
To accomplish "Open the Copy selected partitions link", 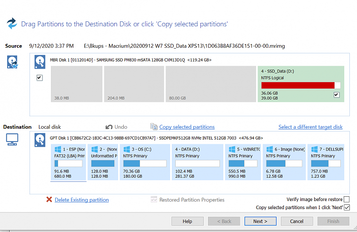I will coord(187,127).
